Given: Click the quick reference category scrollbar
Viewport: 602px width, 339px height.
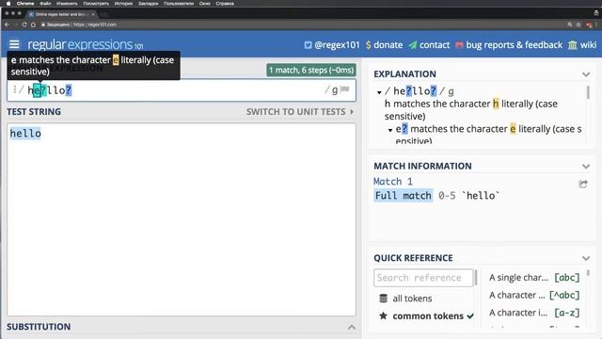Looking at the screenshot, I should pyautogui.click(x=476, y=278).
